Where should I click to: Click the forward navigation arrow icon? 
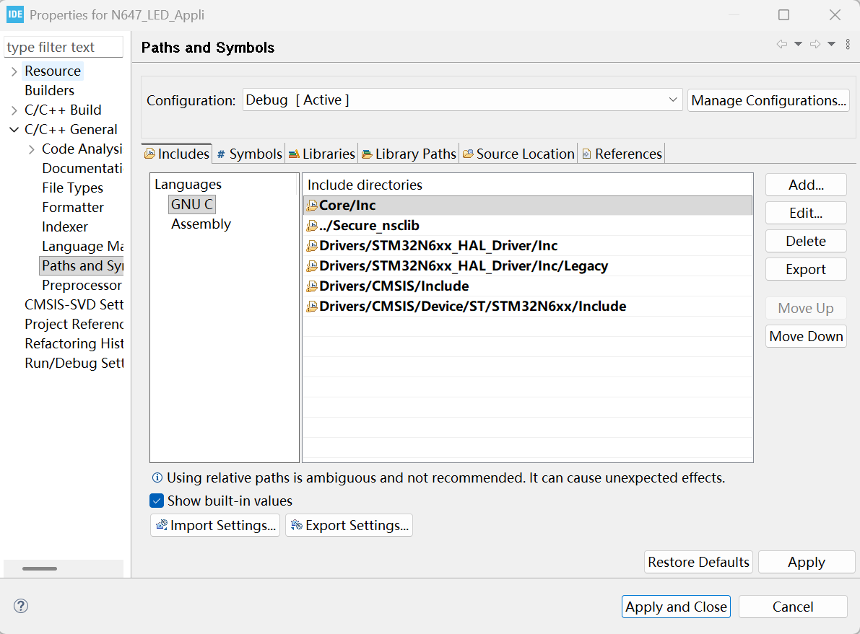[815, 45]
